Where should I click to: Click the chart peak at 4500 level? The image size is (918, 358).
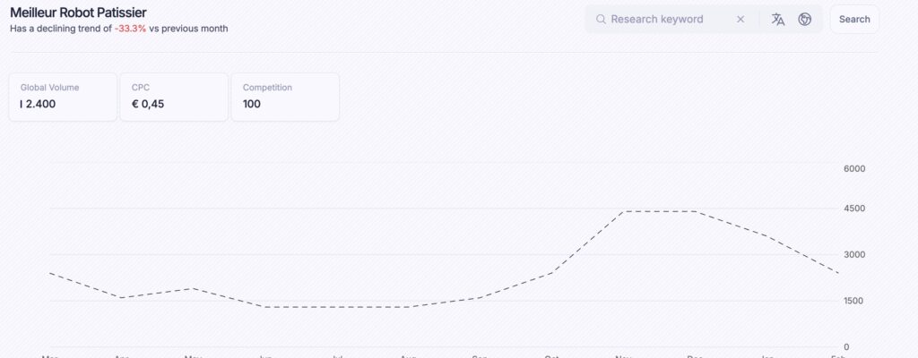tap(659, 211)
